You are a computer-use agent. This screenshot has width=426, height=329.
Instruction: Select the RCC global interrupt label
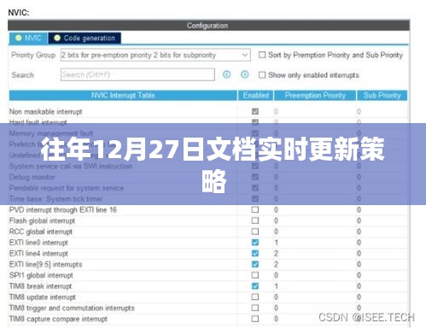[41, 232]
